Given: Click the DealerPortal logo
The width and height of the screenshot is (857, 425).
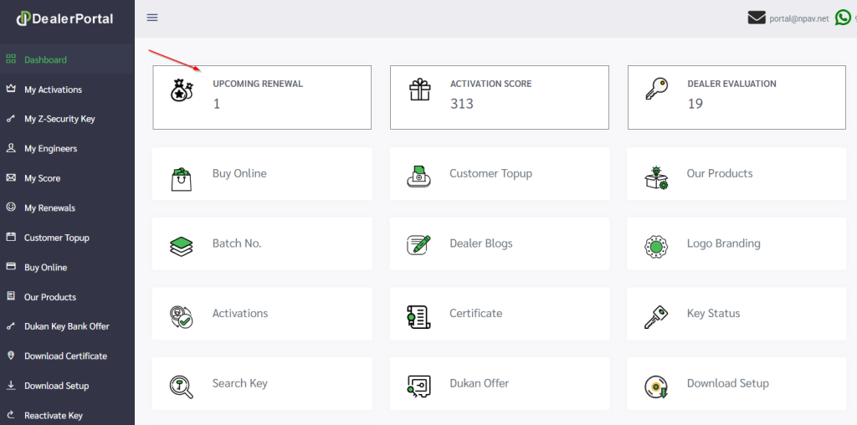Looking at the screenshot, I should click(x=65, y=18).
